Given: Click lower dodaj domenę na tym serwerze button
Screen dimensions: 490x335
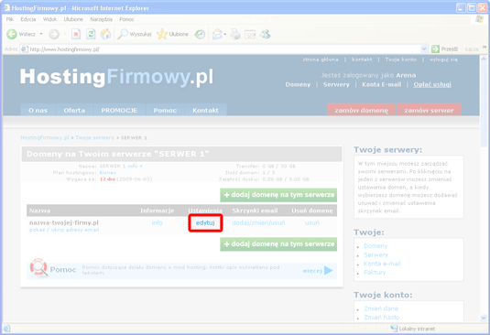Looking at the screenshot, I should pyautogui.click(x=278, y=244).
